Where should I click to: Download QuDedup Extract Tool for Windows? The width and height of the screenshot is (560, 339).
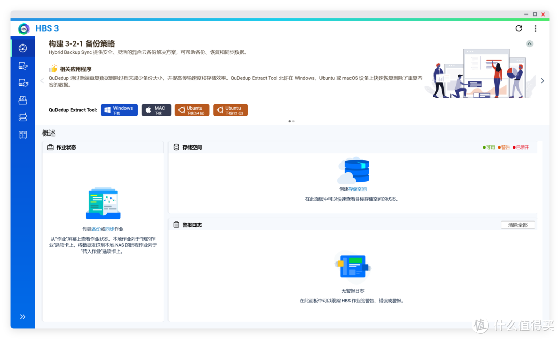point(119,110)
